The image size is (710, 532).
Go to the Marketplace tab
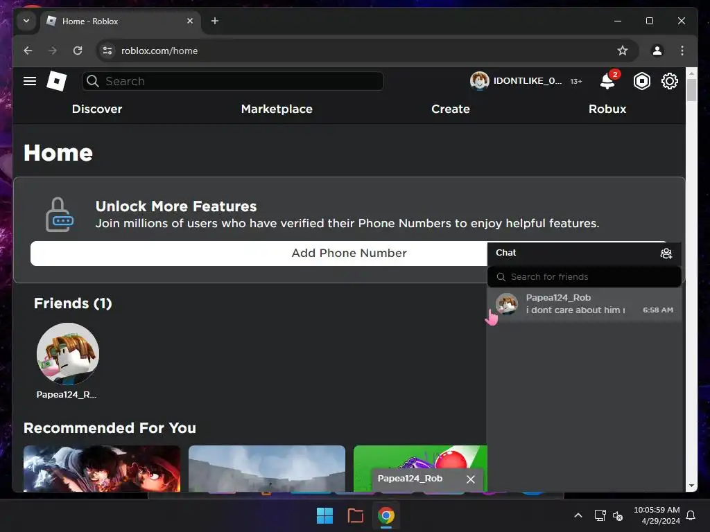point(277,109)
